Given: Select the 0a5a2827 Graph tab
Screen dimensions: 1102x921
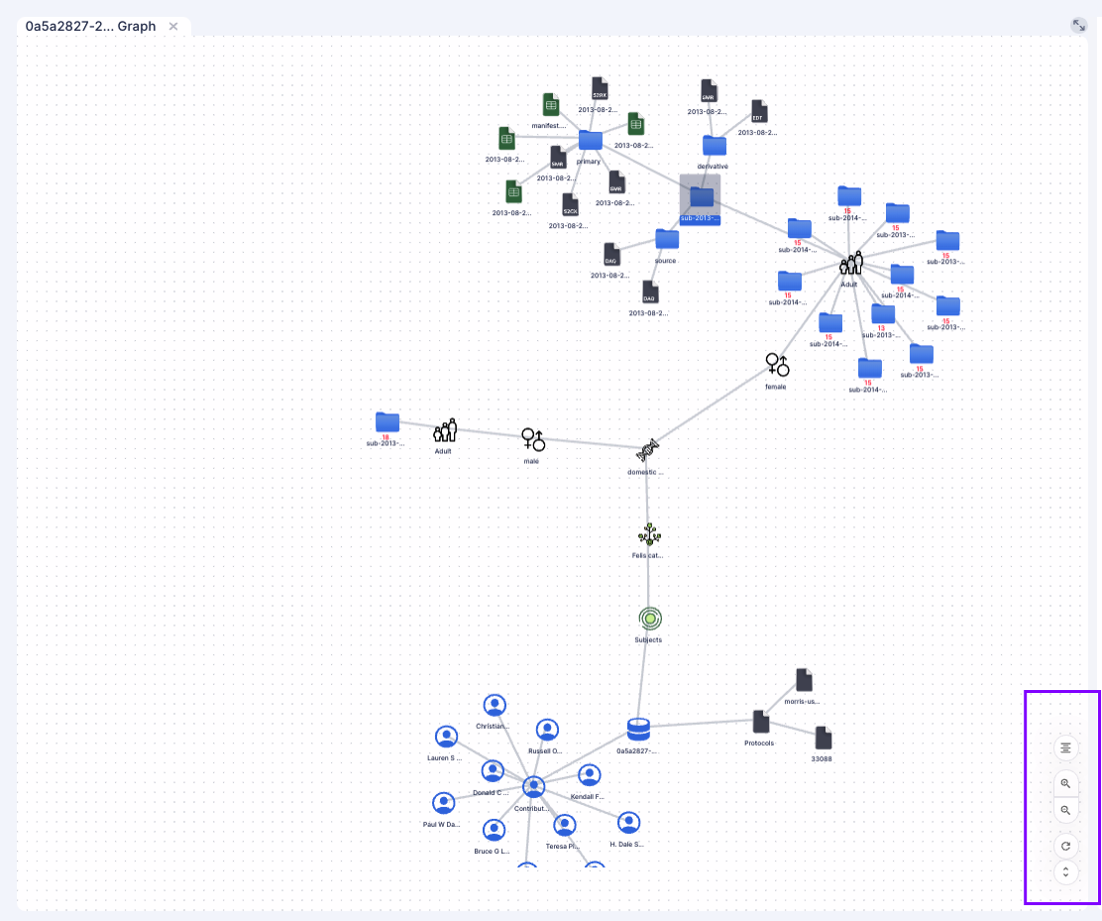Looking at the screenshot, I should pyautogui.click(x=89, y=26).
